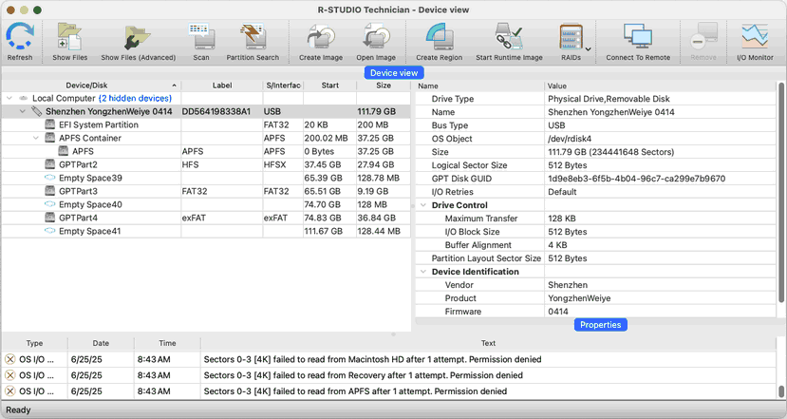Select the APFS Container row

[x=206, y=138]
